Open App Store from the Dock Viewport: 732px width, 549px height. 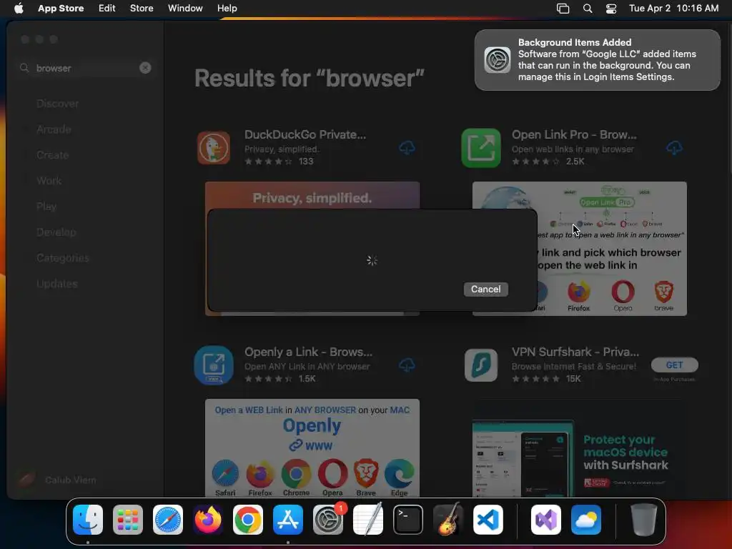[x=288, y=520]
